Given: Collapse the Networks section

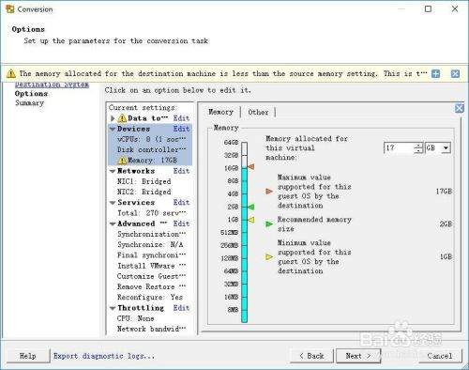Looking at the screenshot, I should pos(113,171).
